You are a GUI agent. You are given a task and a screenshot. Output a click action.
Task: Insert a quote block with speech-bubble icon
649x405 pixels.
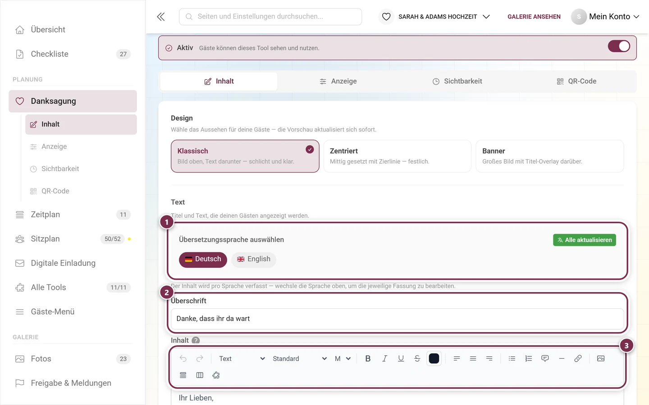click(x=545, y=359)
